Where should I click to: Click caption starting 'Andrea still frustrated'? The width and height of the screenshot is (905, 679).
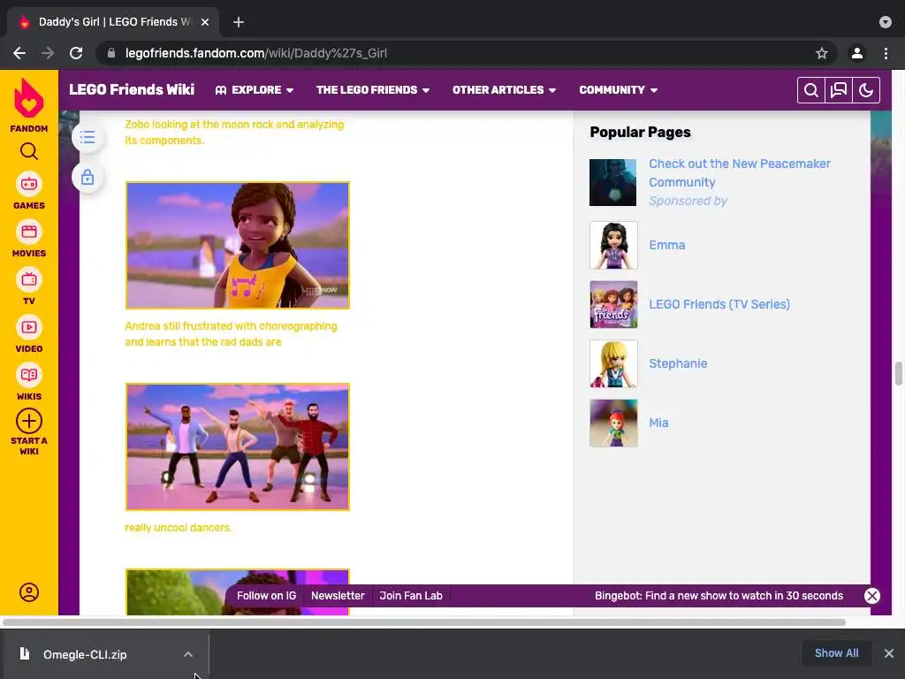click(231, 333)
